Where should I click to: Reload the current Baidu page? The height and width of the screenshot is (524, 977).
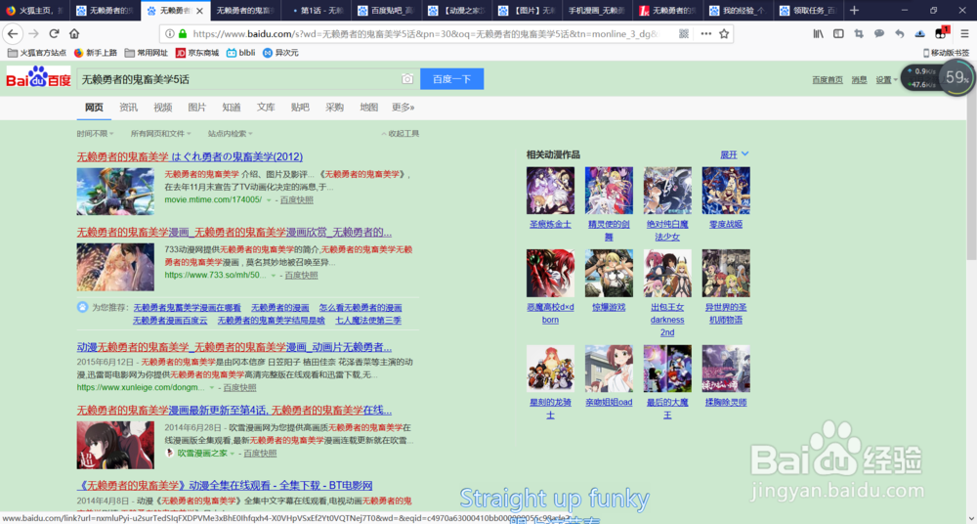coord(54,33)
